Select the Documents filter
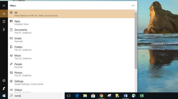This screenshot has height=99, width=178. (x=71, y=31)
